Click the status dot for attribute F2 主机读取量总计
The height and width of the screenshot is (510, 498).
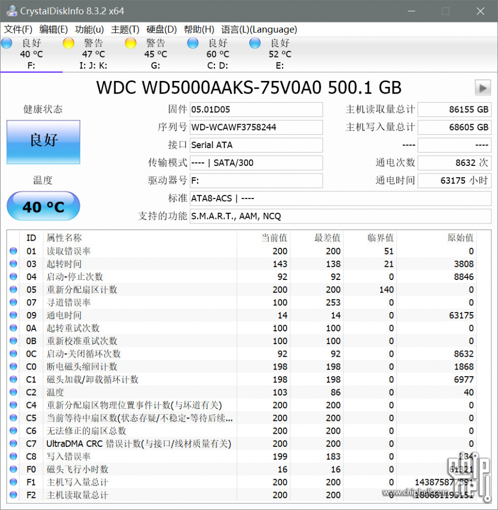pyautogui.click(x=13, y=495)
